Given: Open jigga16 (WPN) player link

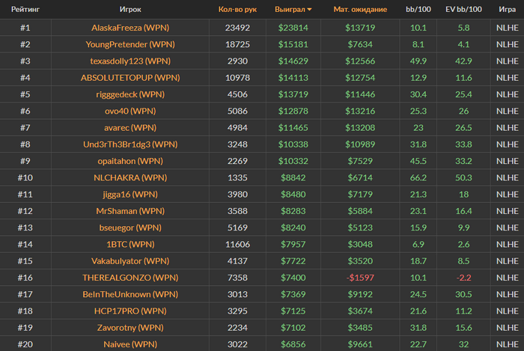Looking at the screenshot, I should point(130,195).
